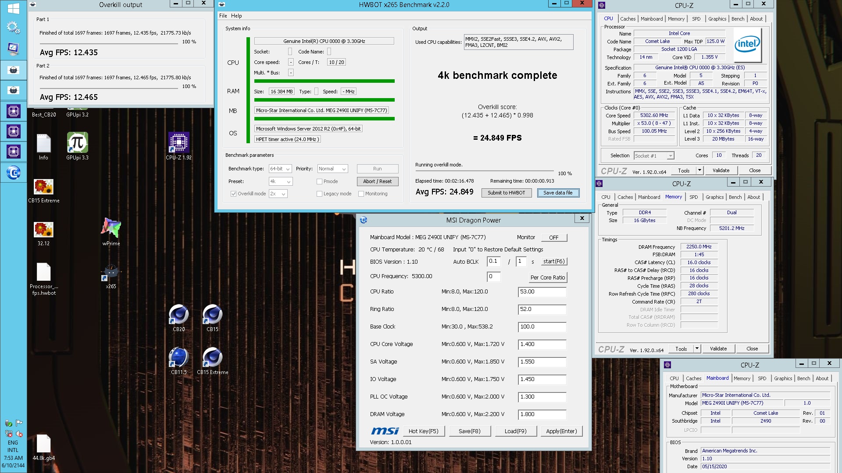Open CB15 Extreme icon below Info
842x473 pixels.
coord(43,191)
